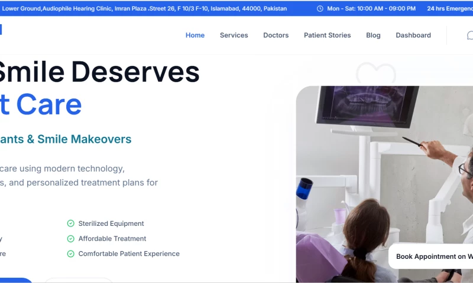Click the green check icon beside Affordable Treatment
Screen dimensions: 473x283
[x=70, y=239]
